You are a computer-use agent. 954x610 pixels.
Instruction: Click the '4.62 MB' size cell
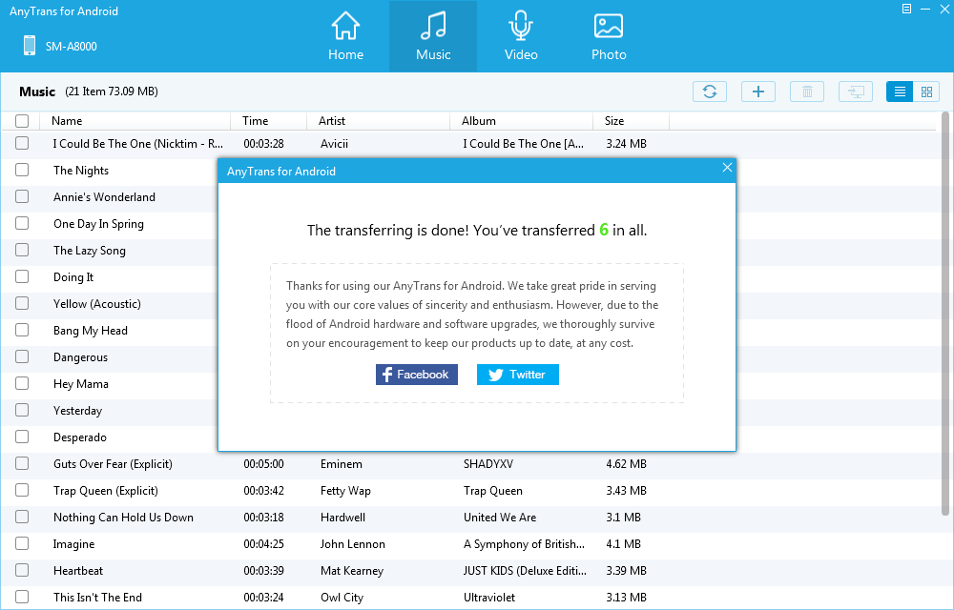(626, 464)
